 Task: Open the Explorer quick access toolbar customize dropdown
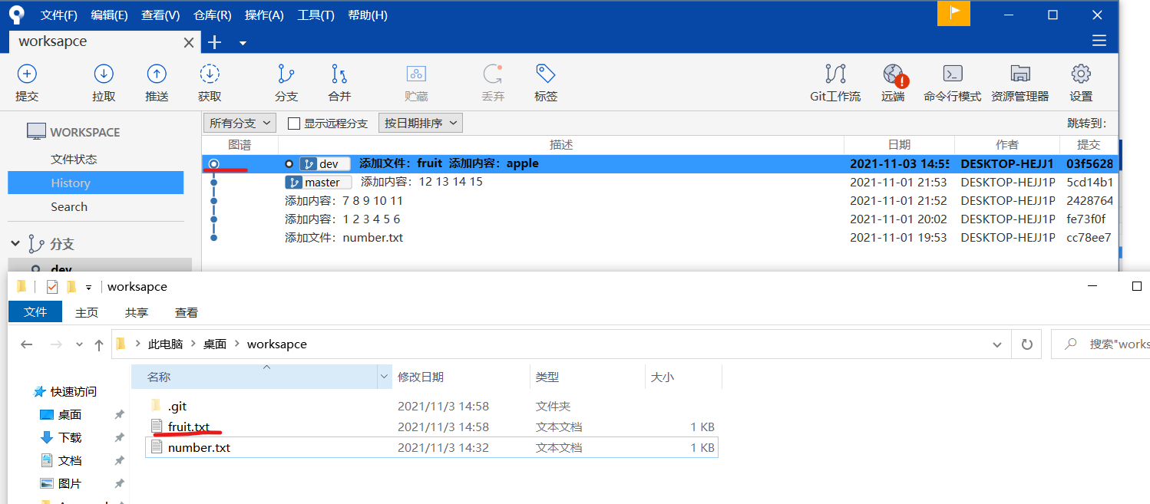click(x=88, y=287)
